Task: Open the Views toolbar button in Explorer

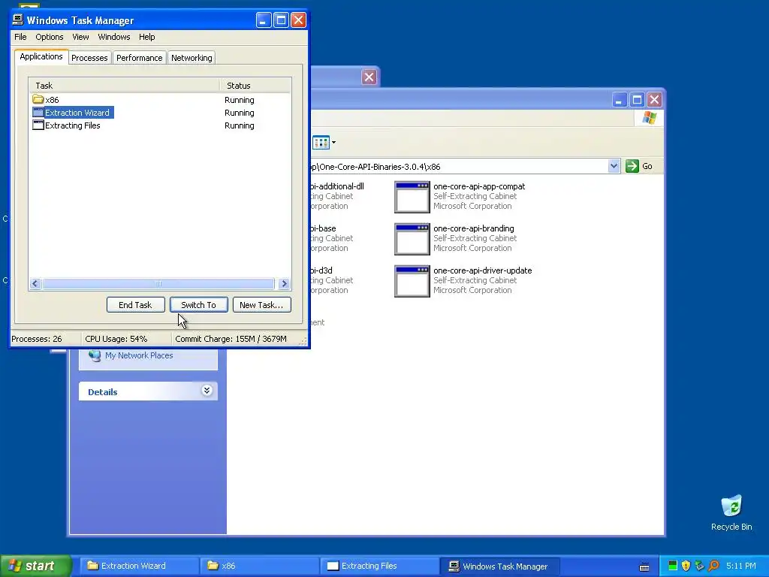Action: click(x=321, y=143)
